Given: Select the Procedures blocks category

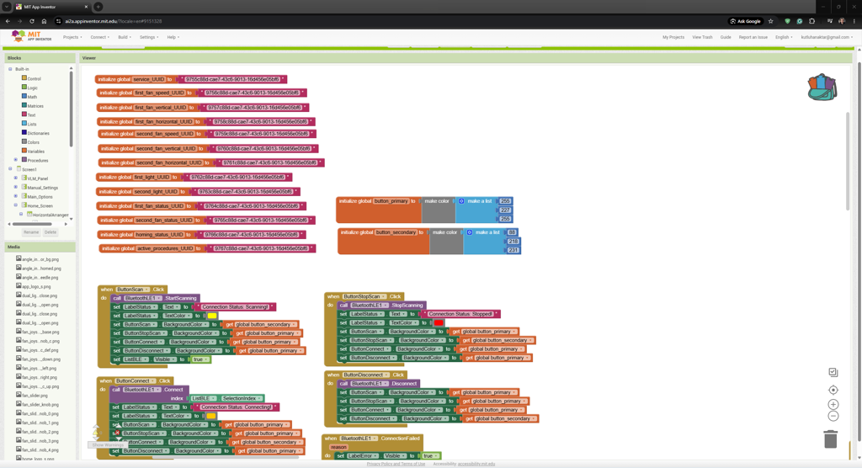Looking at the screenshot, I should (x=35, y=160).
